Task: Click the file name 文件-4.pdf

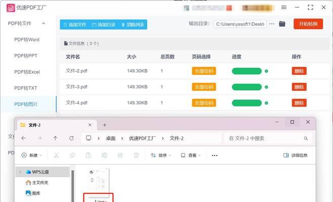Action: [76, 103]
